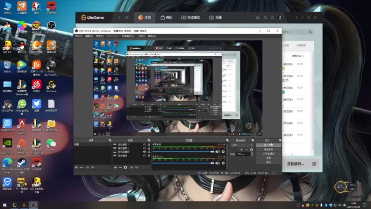
Task: Click top streaming button in OBS controls
Action: tap(269, 145)
